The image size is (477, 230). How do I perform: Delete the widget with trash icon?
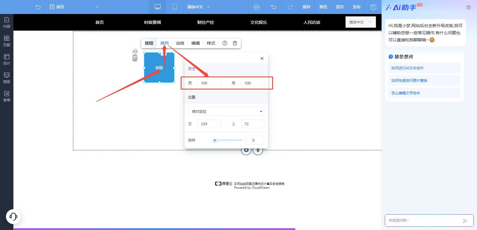(235, 43)
